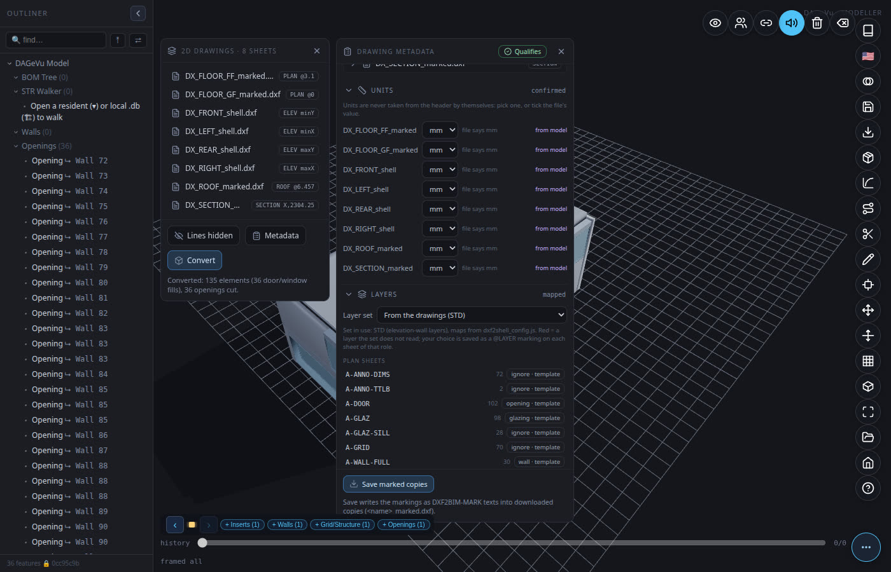
Task: Click Save marked copies button
Action: pyautogui.click(x=388, y=484)
